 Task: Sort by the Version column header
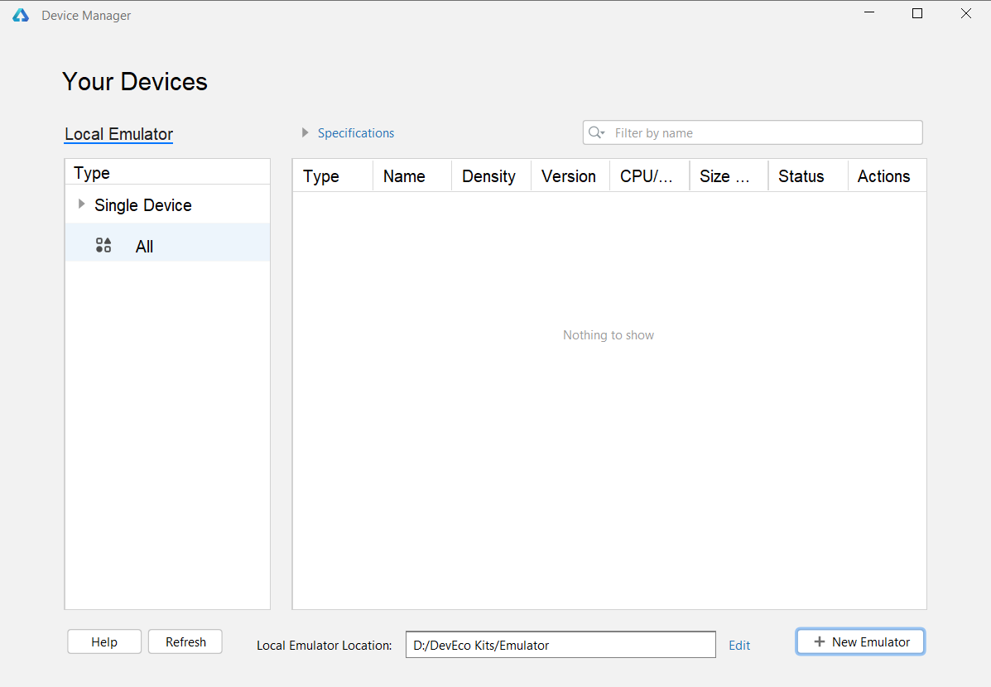pos(570,175)
